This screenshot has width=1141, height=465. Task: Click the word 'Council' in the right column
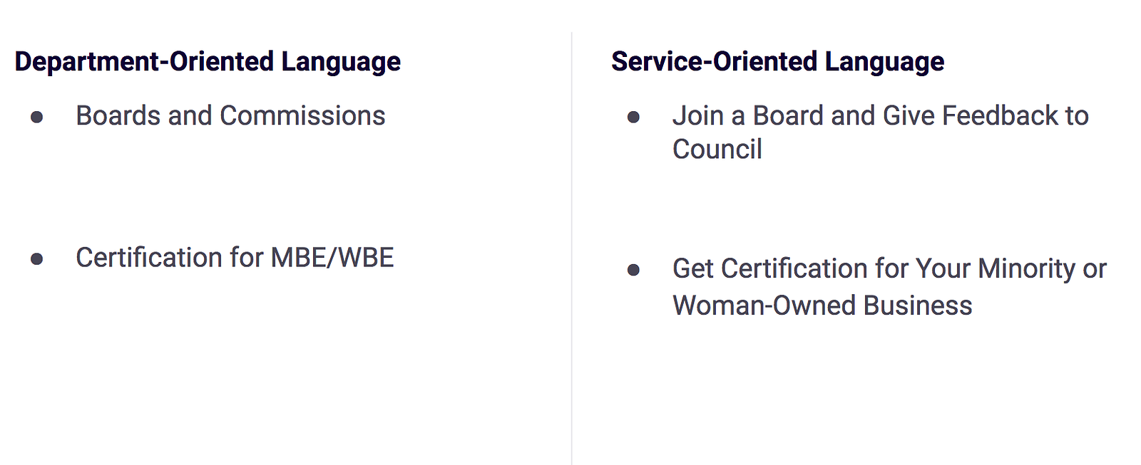[717, 150]
